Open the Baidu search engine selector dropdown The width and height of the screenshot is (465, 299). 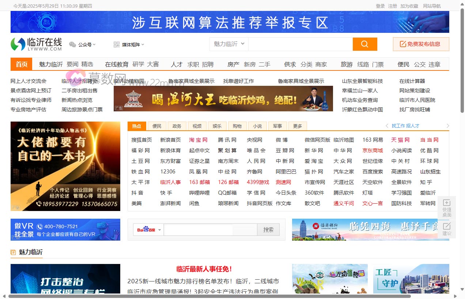click(x=160, y=230)
